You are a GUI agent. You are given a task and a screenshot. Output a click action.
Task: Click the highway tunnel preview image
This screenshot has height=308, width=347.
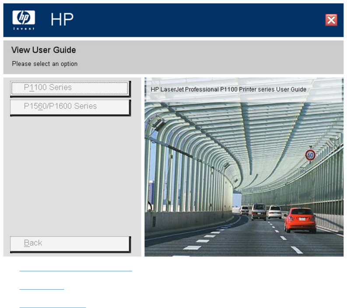[x=244, y=167]
